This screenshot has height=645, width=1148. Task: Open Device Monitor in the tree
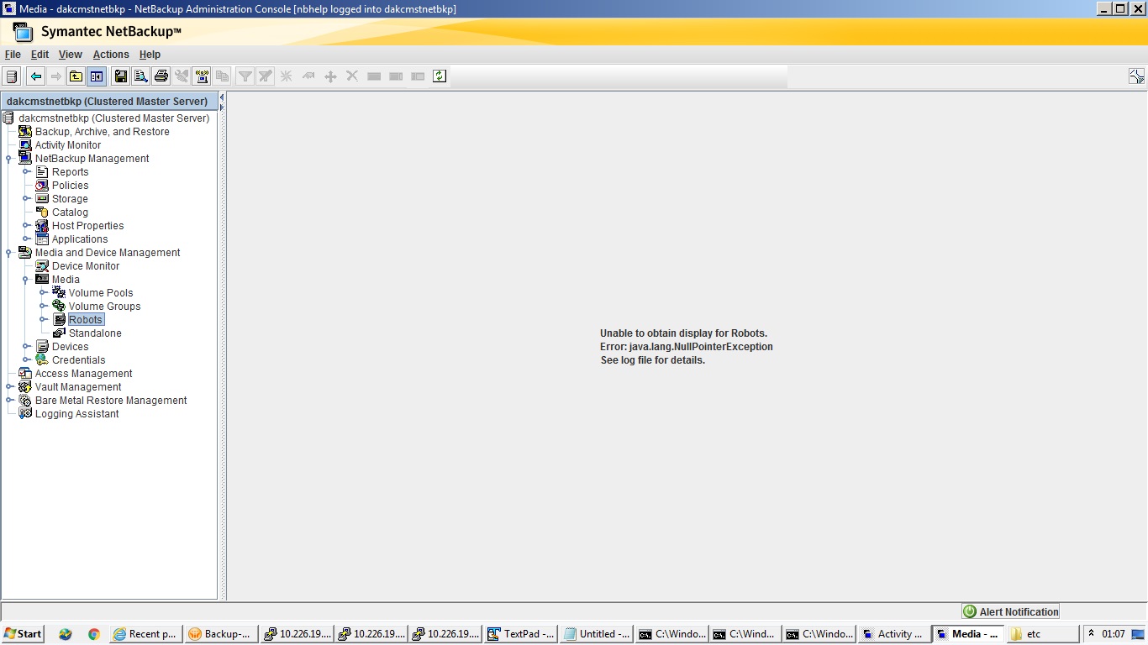coord(86,266)
